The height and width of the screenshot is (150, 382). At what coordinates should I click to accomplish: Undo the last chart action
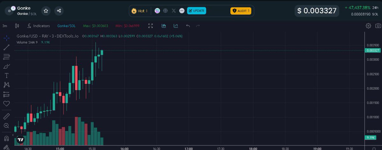point(188,26)
